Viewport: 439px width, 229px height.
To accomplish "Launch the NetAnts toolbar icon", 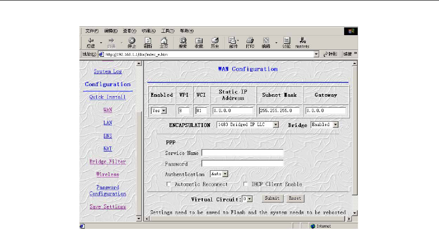I will [302, 43].
